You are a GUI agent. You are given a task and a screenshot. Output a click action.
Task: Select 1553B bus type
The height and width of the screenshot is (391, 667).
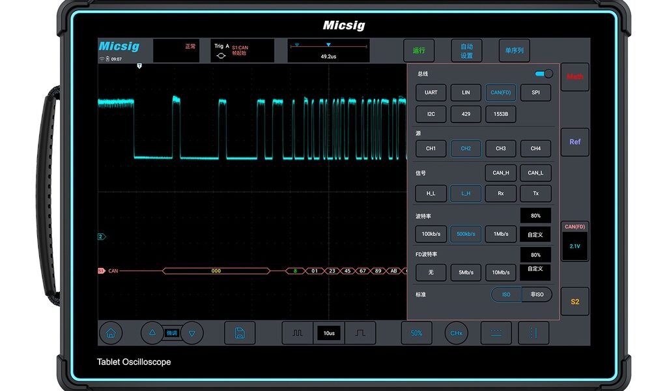coord(501,114)
